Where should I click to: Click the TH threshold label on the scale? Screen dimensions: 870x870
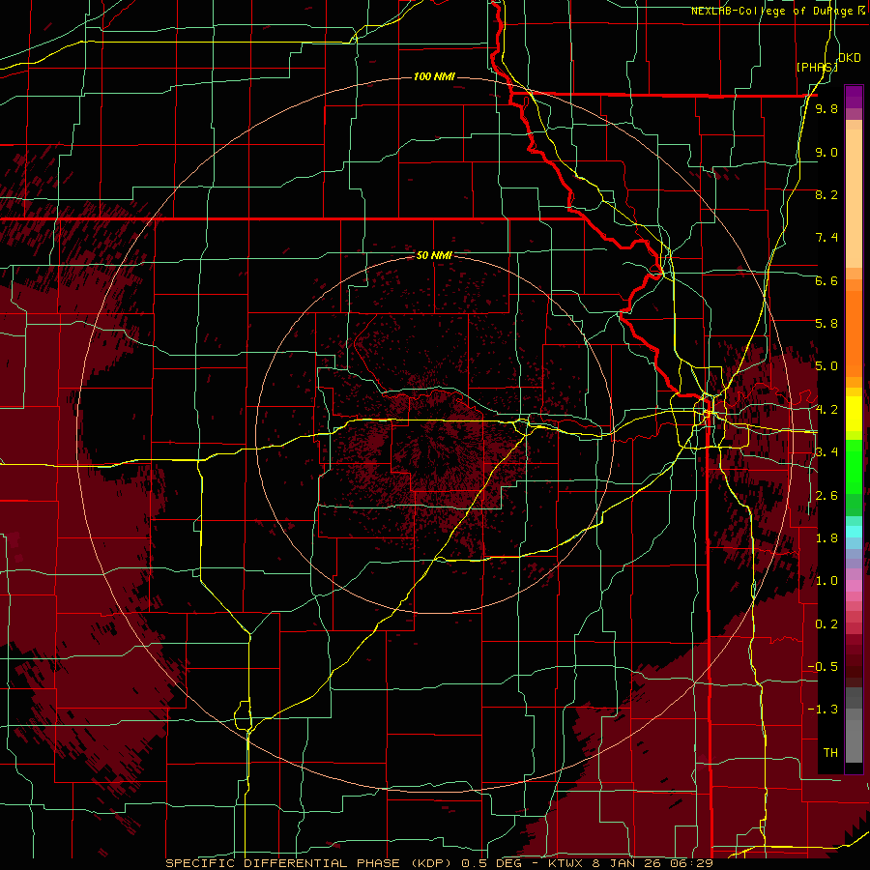pos(830,752)
